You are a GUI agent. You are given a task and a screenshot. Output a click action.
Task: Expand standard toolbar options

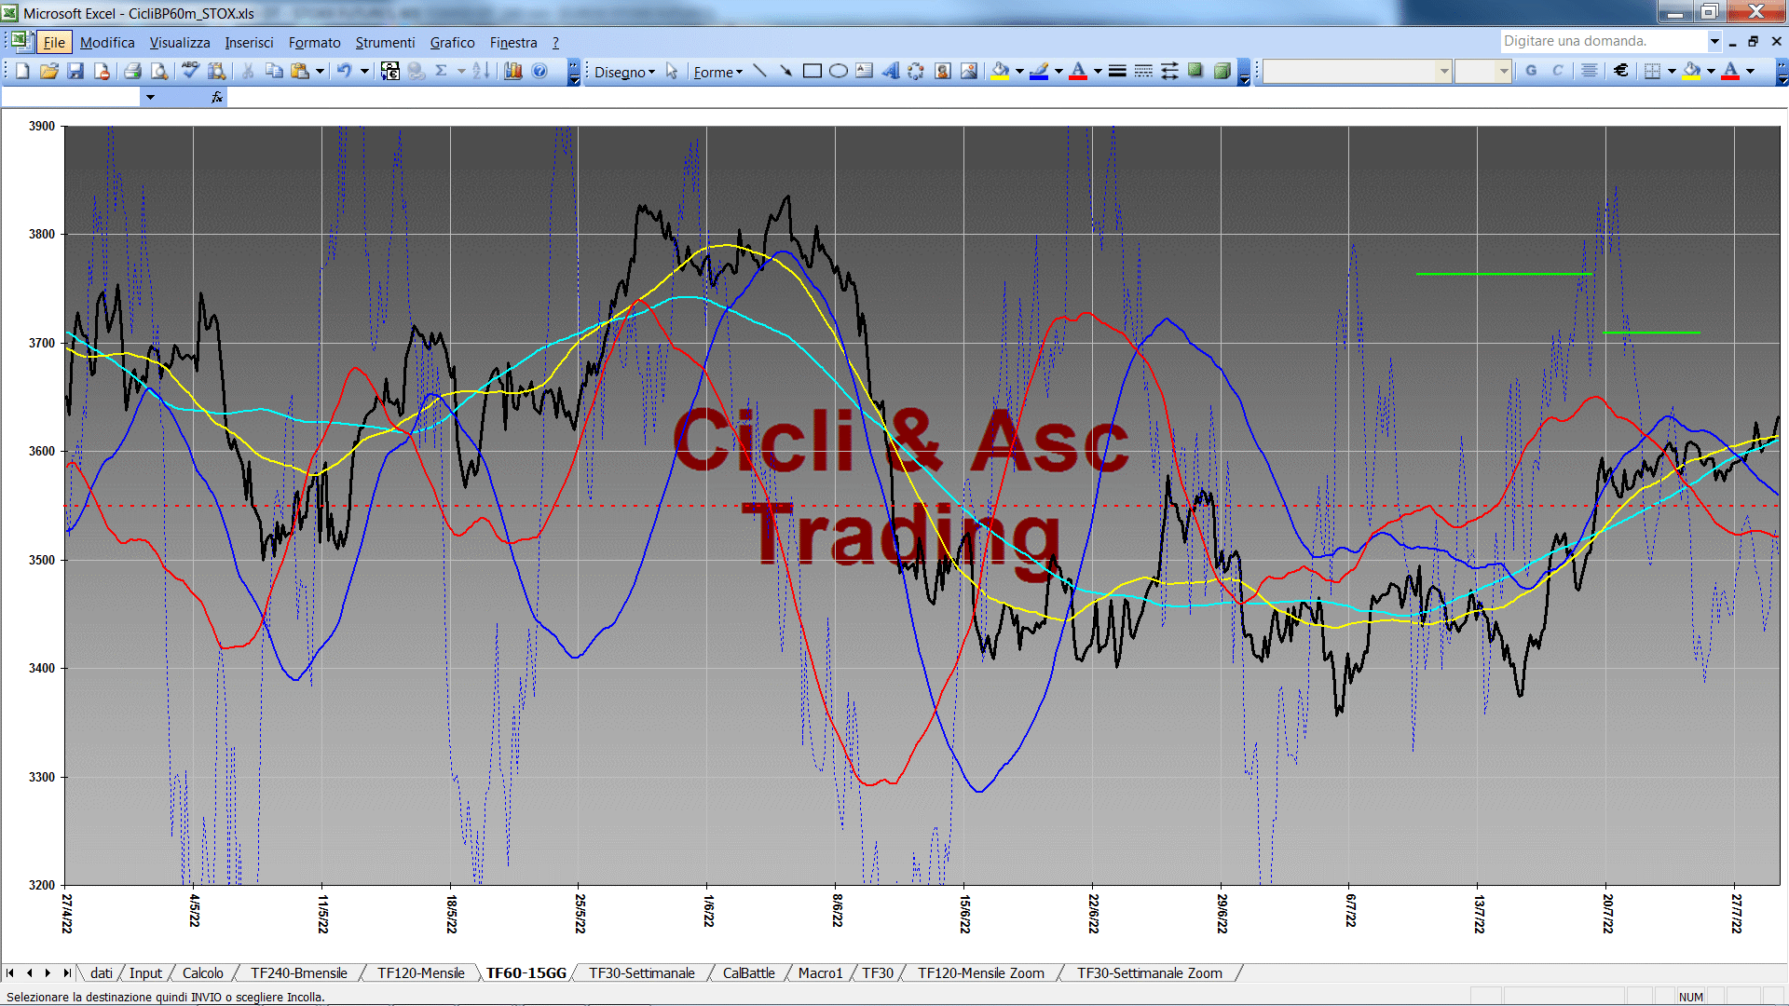tap(574, 72)
